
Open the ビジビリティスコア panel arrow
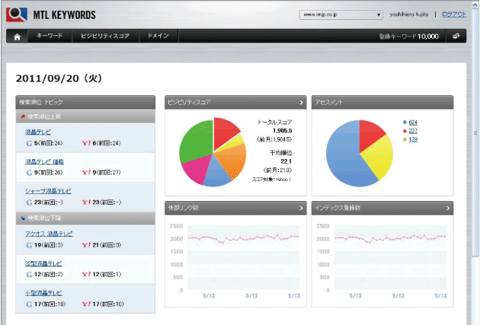coord(301,102)
